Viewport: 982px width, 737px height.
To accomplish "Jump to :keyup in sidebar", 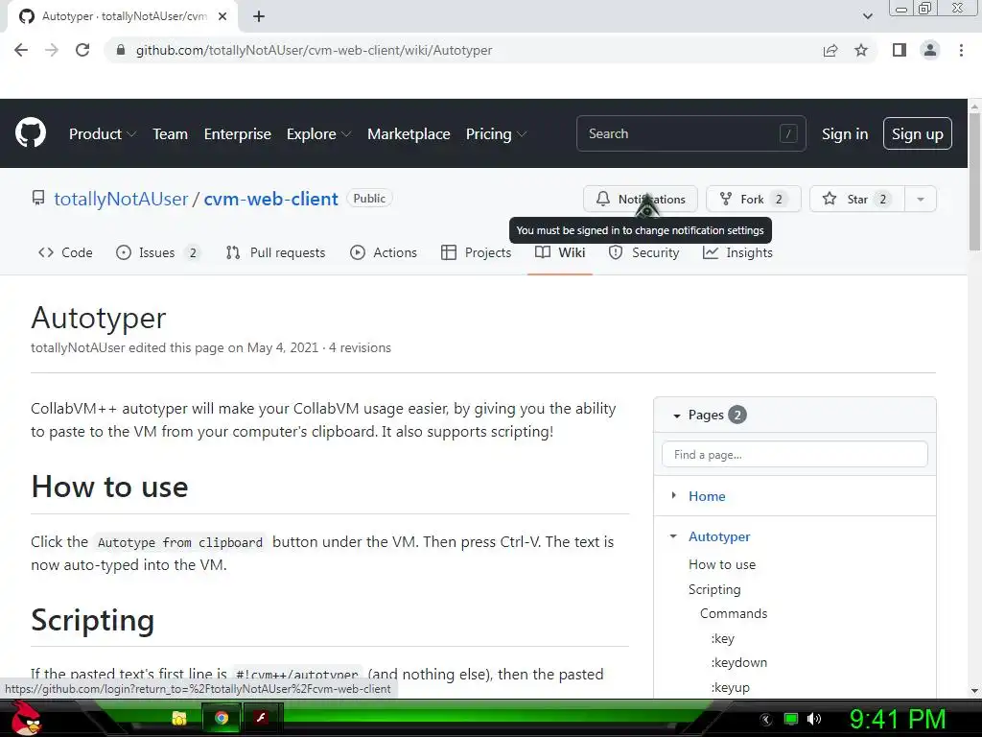I will pyautogui.click(x=730, y=687).
